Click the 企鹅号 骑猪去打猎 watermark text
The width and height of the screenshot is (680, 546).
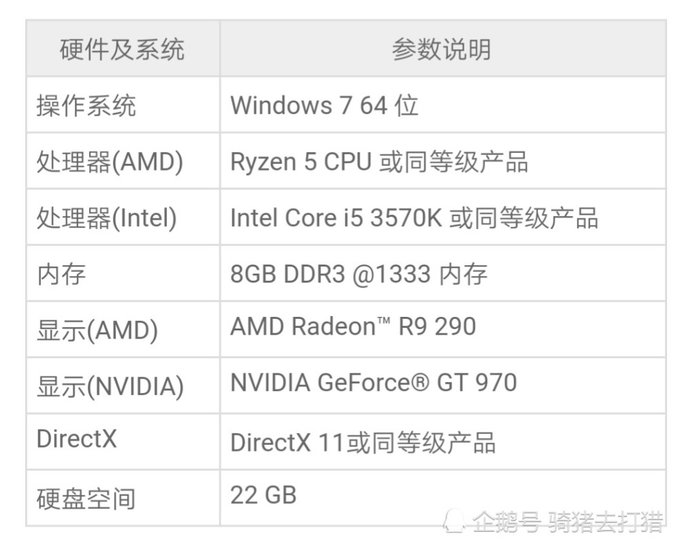[x=568, y=521]
